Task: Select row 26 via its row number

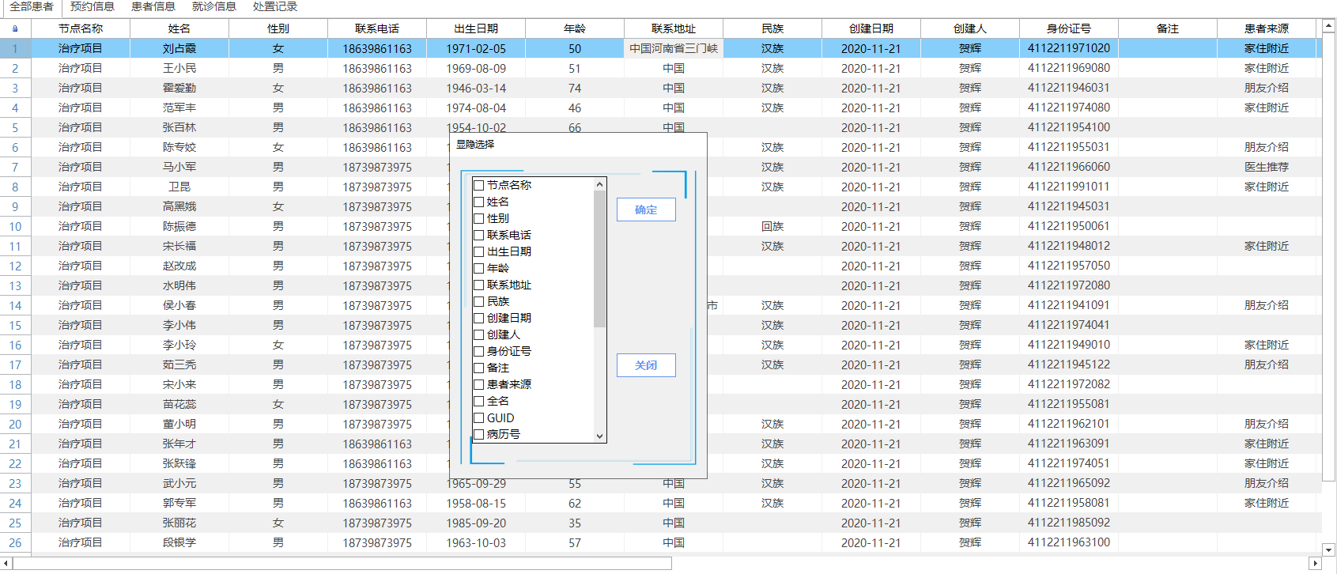Action: tap(15, 543)
